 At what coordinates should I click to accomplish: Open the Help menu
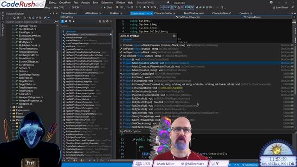[x=130, y=3]
